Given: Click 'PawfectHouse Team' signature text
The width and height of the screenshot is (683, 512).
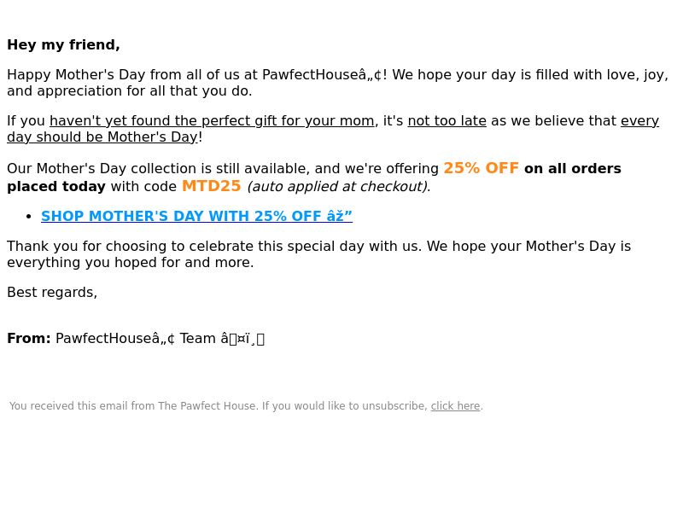Looking at the screenshot, I should click(136, 338).
